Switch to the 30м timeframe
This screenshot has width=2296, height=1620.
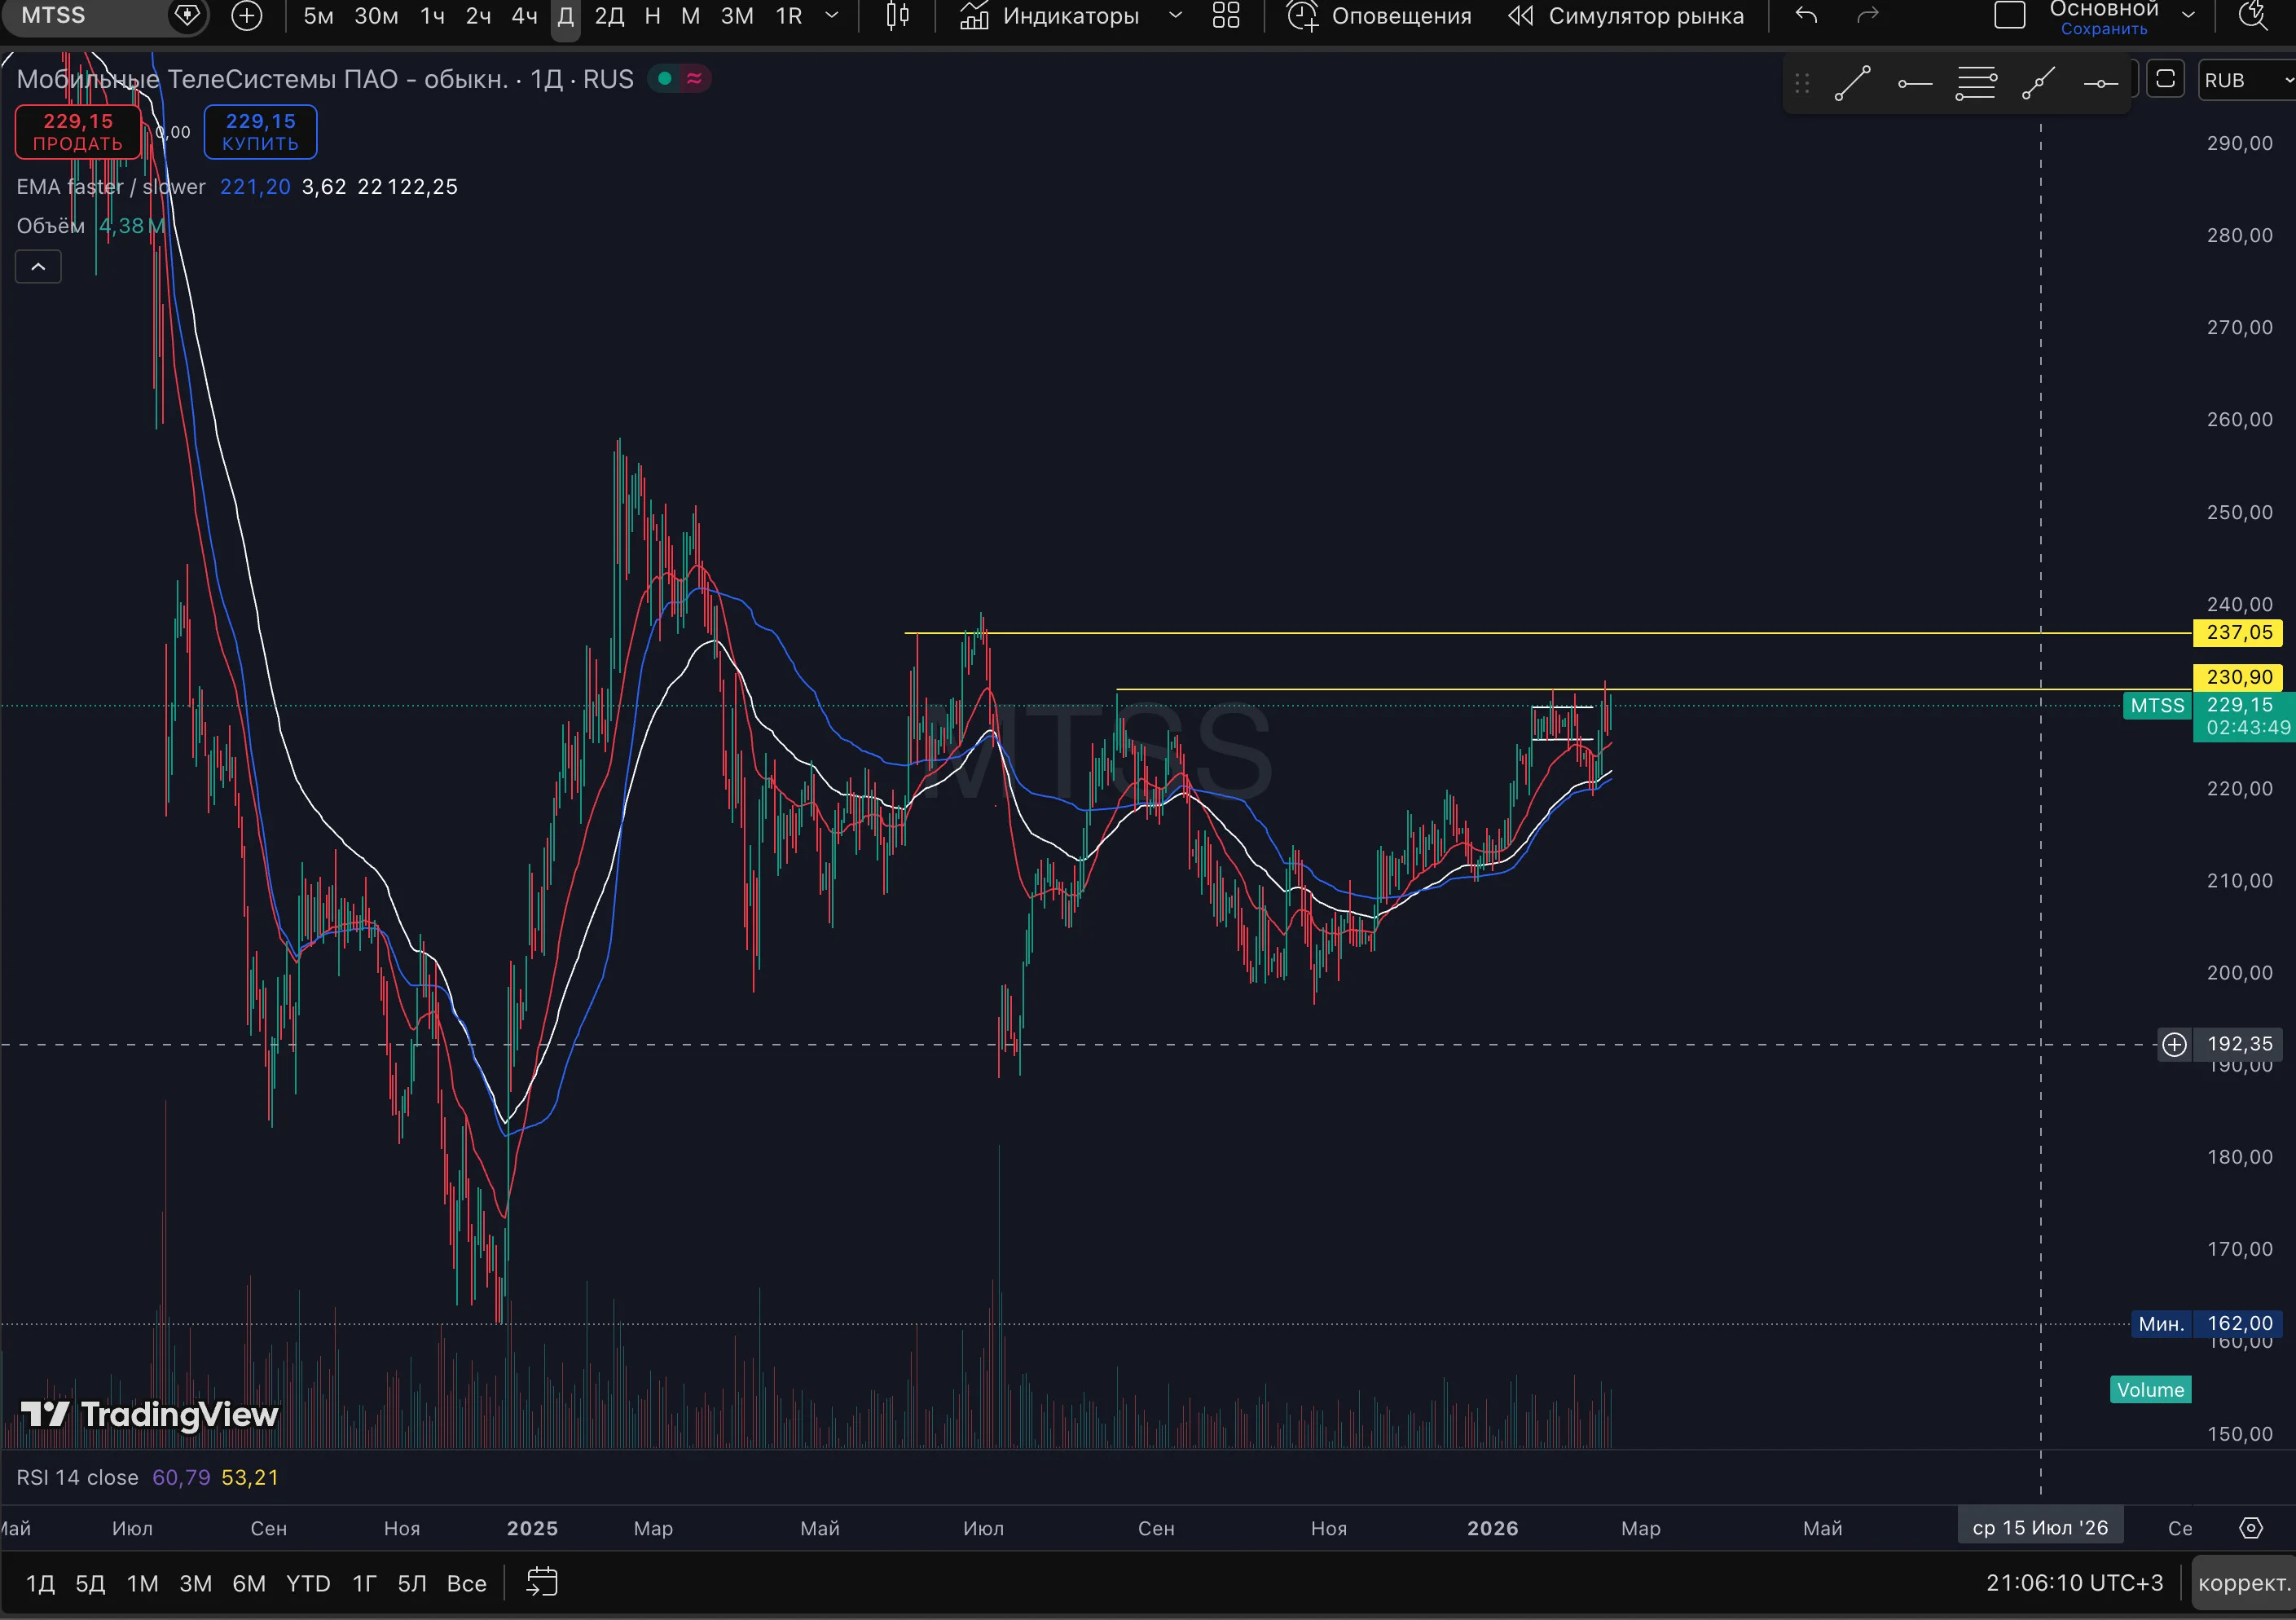point(376,16)
